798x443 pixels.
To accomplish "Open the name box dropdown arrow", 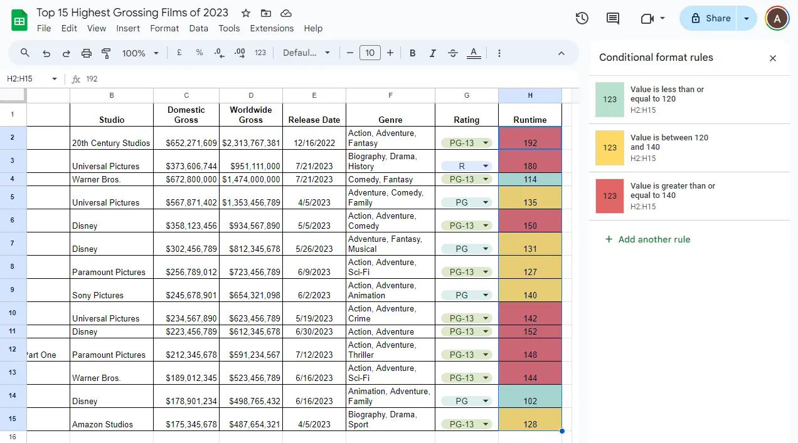I will [x=55, y=79].
